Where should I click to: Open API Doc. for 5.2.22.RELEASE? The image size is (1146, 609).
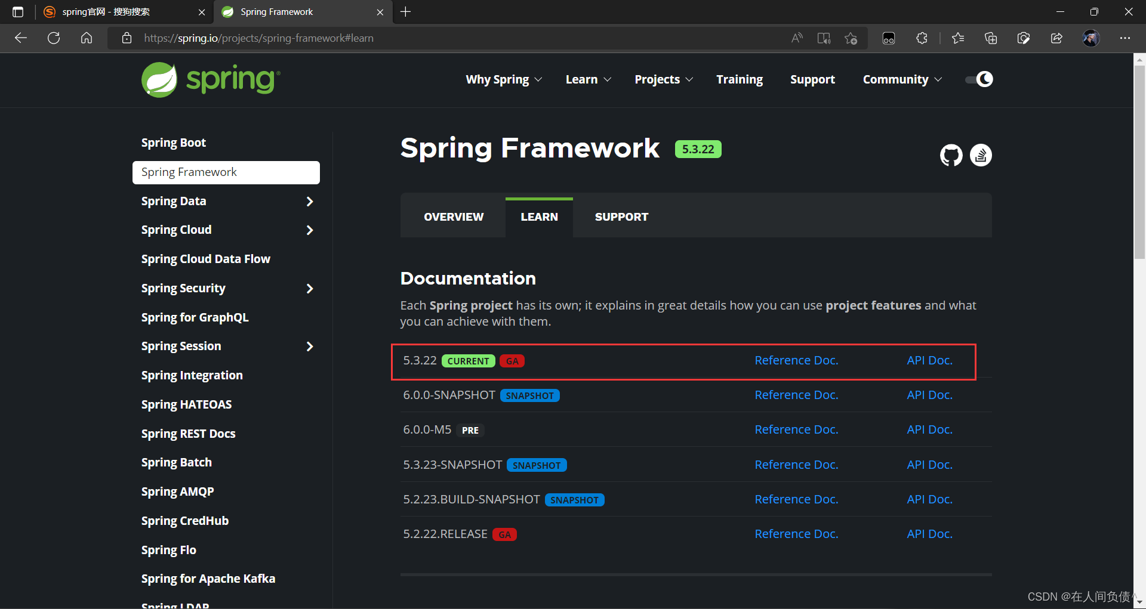(x=929, y=534)
